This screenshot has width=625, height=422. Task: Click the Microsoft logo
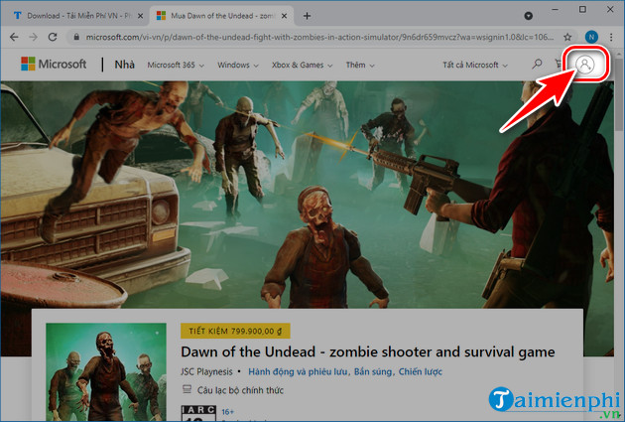pyautogui.click(x=54, y=64)
